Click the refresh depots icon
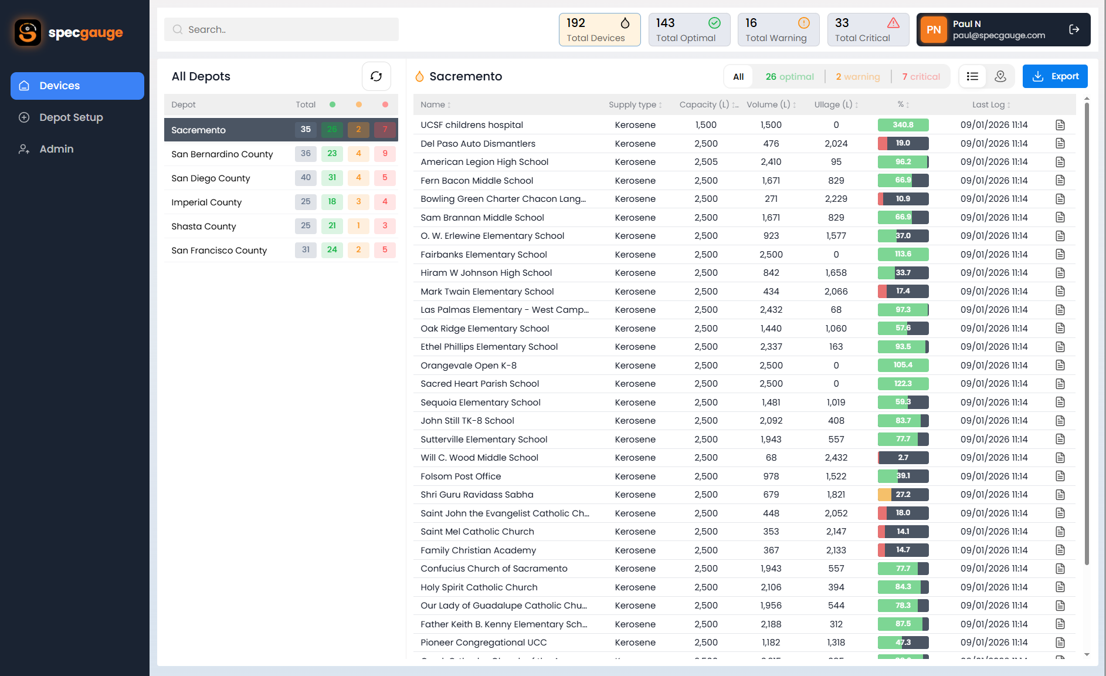The height and width of the screenshot is (676, 1106). click(376, 76)
